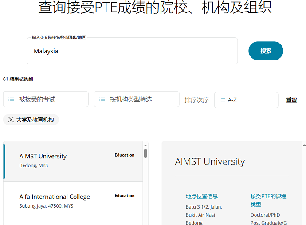The image size is (306, 225).
Task: Open the 被接受的考试 dropdown
Action: [46, 99]
